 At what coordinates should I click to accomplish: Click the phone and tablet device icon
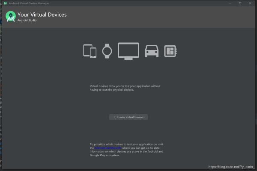[90, 51]
